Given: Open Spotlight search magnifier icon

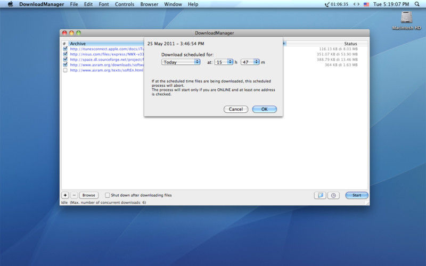Looking at the screenshot, I should (x=417, y=4).
